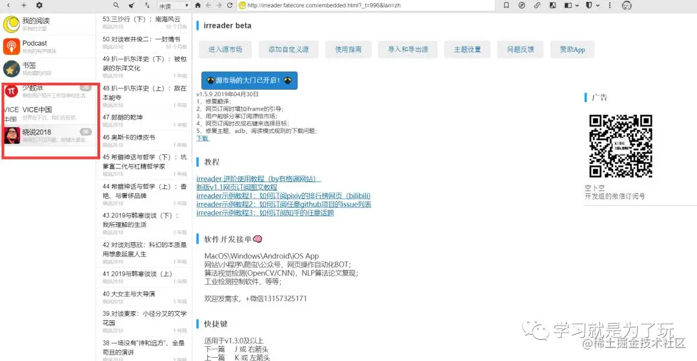Click the browser back arrow
This screenshot has width=697, height=361.
pyautogui.click(x=208, y=5)
